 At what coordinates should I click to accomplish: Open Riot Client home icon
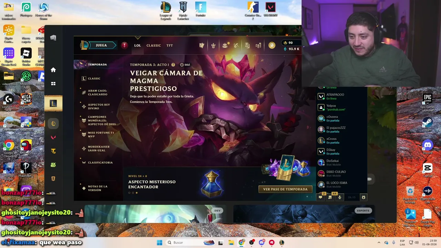pos(53,70)
